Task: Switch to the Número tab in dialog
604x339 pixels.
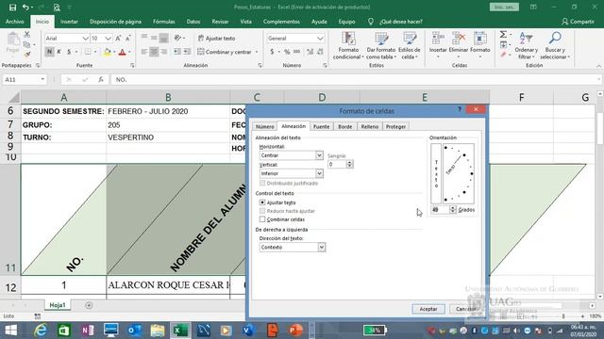Action: pyautogui.click(x=265, y=126)
